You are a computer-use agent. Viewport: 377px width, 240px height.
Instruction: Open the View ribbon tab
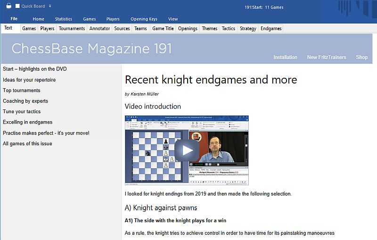pos(173,19)
